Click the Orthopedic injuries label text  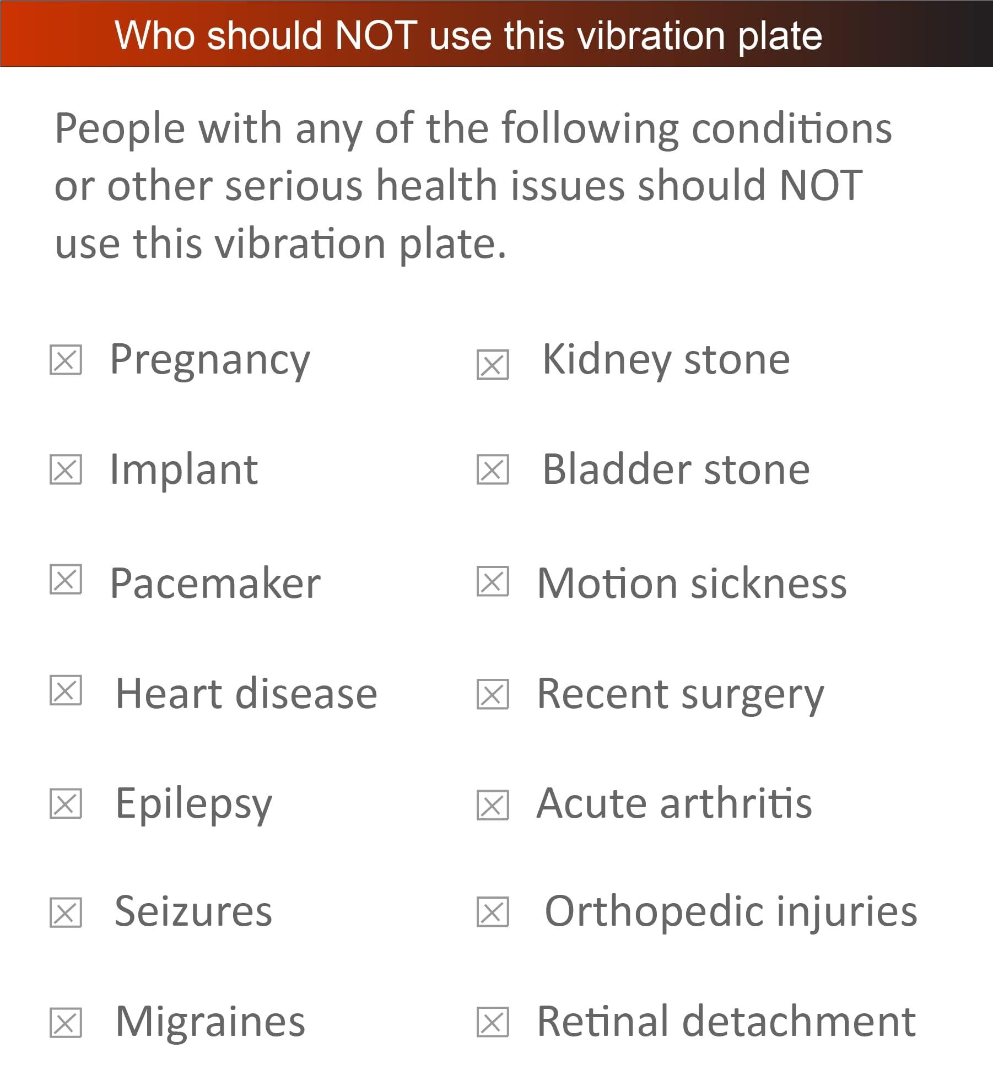(x=731, y=912)
